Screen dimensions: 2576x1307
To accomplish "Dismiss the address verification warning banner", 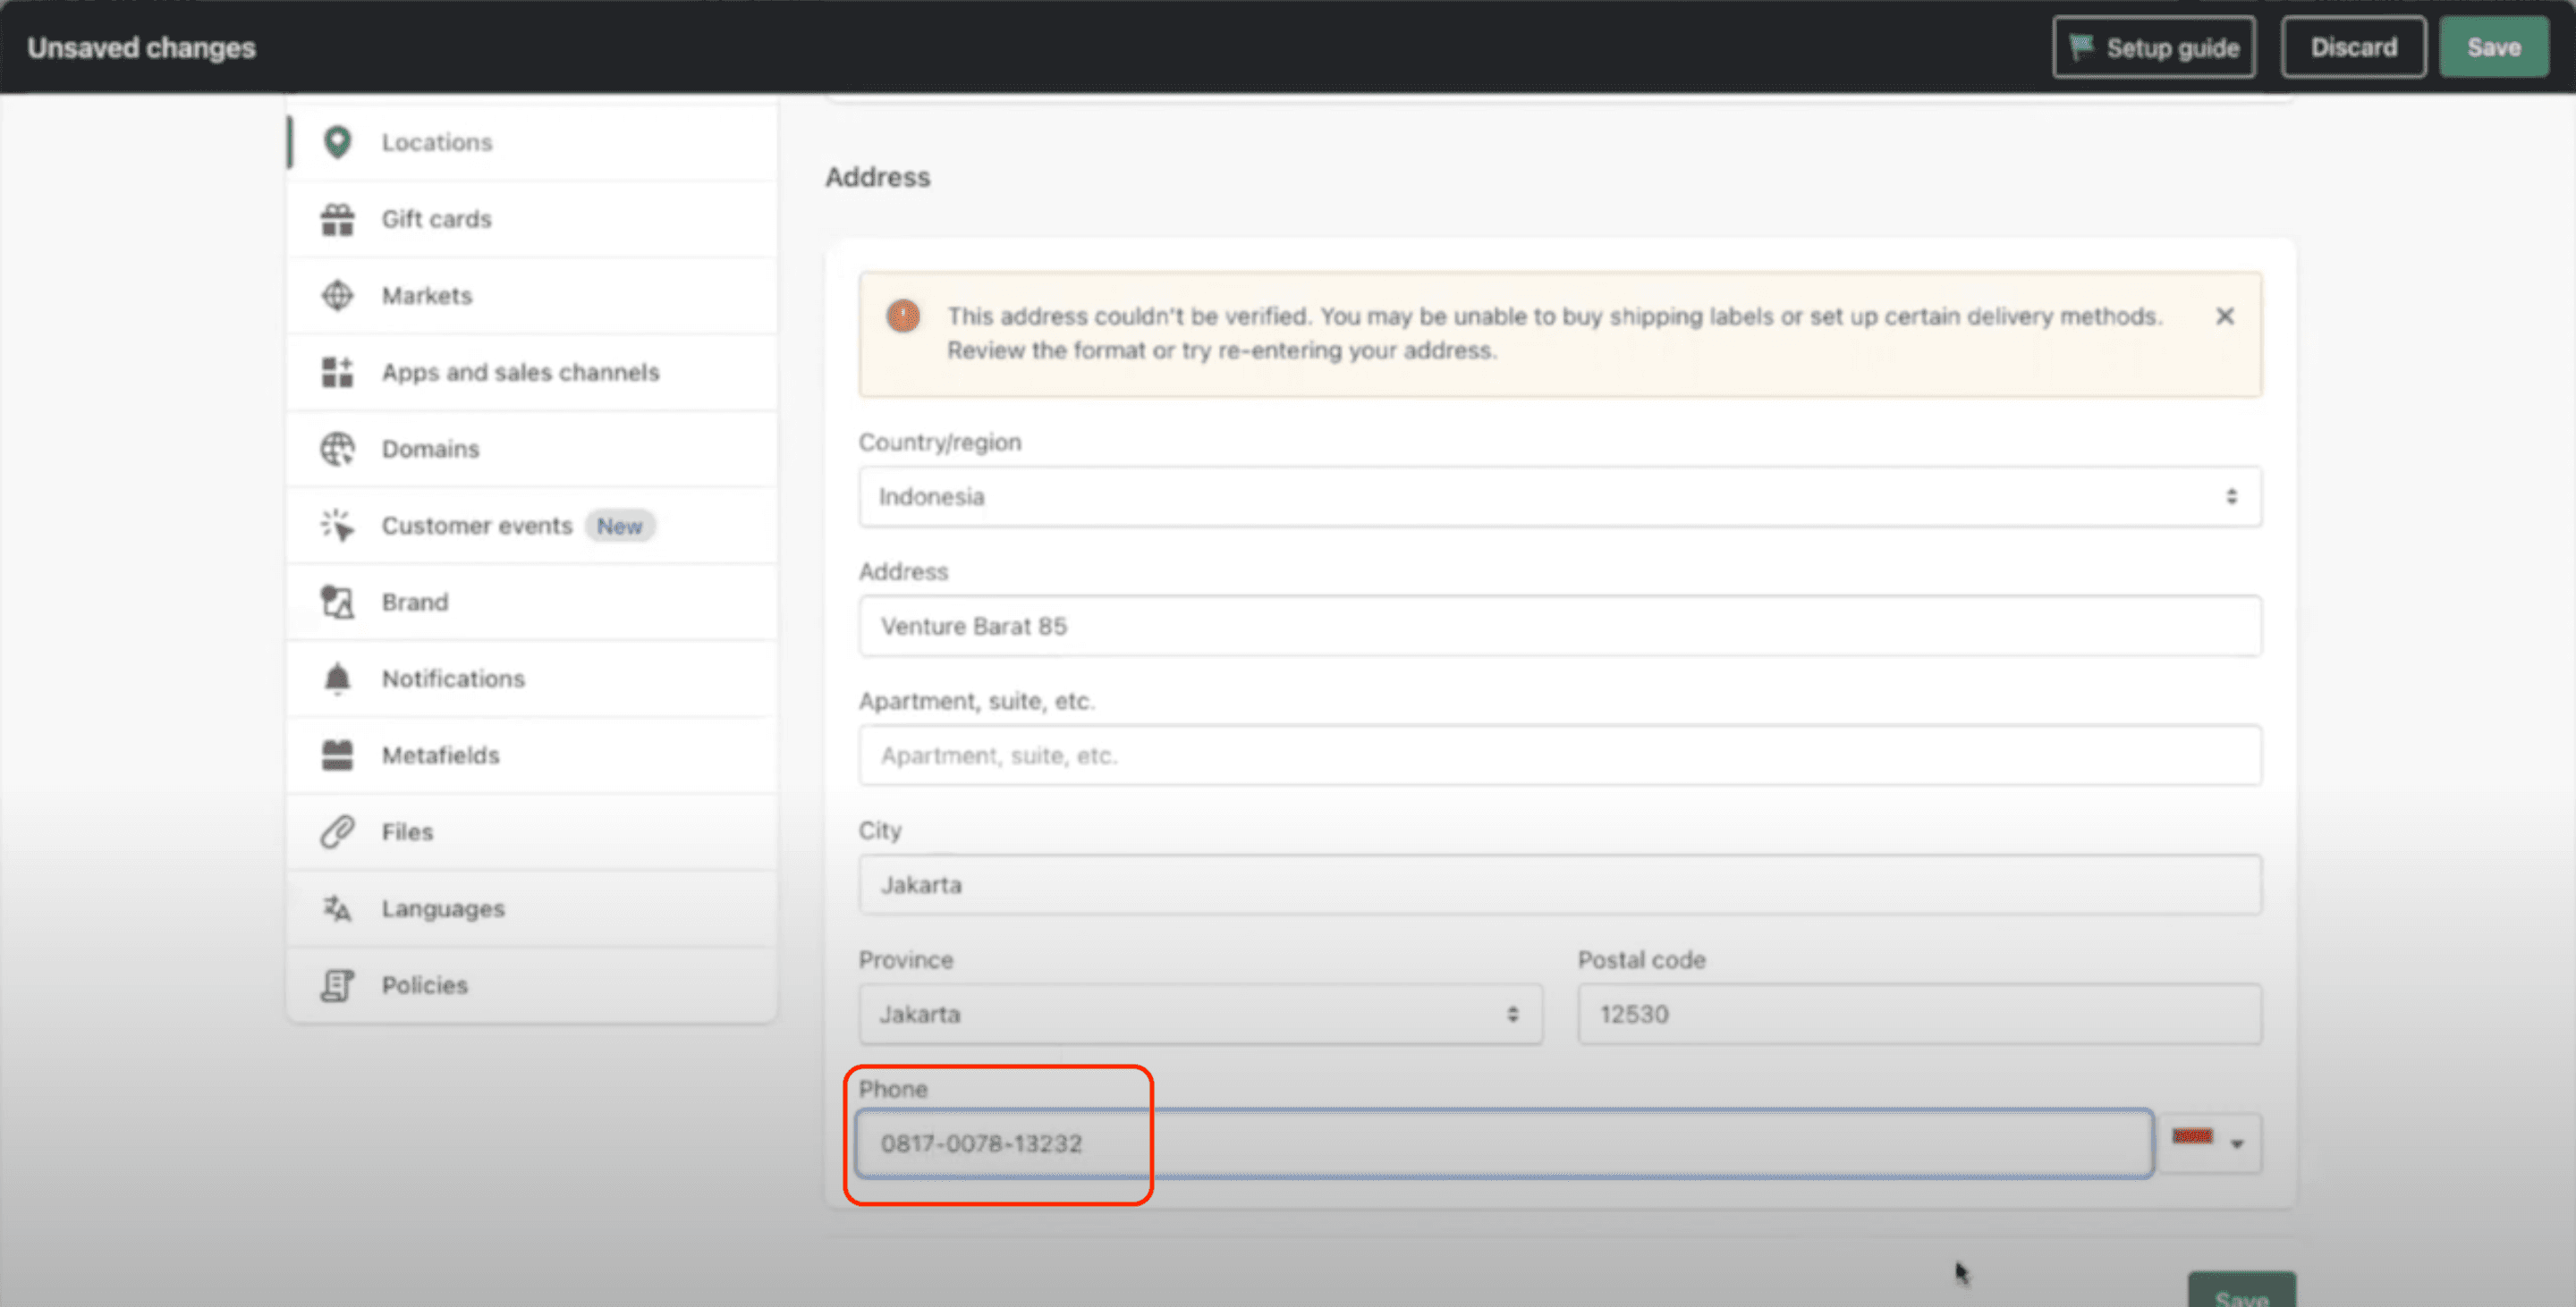I will click(x=2225, y=316).
